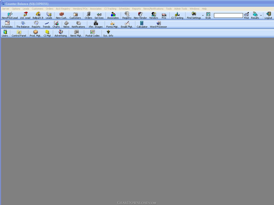This screenshot has width=274, height=205.
Task: Open the Results toolbar icon
Action: [255, 15]
